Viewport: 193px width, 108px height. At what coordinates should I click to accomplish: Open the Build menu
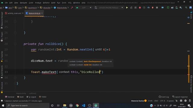53,3
